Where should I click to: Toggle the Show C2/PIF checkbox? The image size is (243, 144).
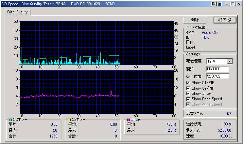click(188, 88)
